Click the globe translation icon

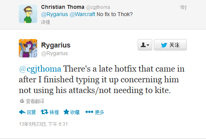22,101
